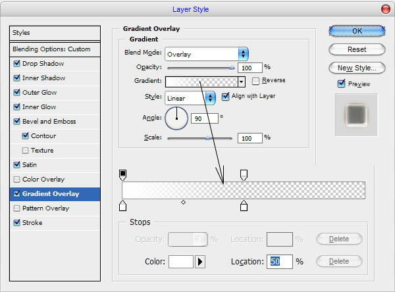Open the Blend Mode dropdown
395x292 pixels.
207,54
